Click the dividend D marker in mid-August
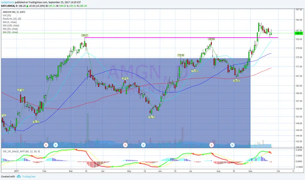This screenshot has height=180, width=305. click(232, 145)
